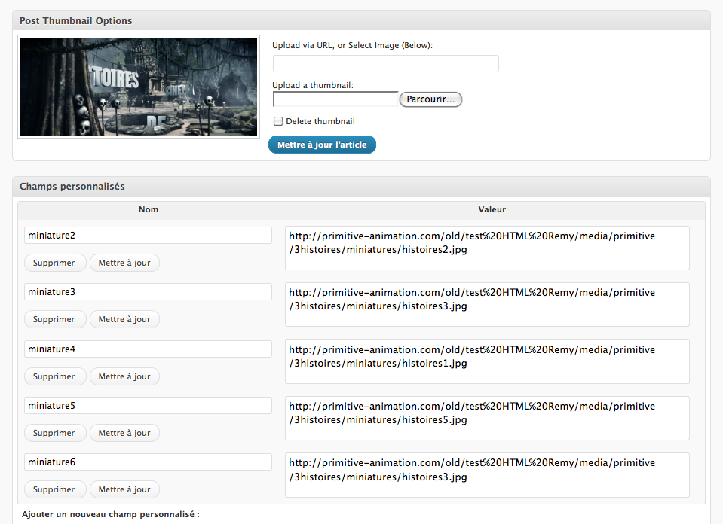Focus the Upload via URL input field
This screenshot has width=723, height=524.
(x=386, y=63)
